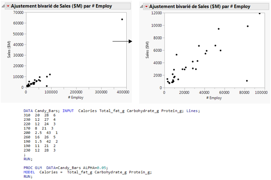Click data row 310 20 28 6
The width and height of the screenshot is (271, 180).
tap(39, 115)
